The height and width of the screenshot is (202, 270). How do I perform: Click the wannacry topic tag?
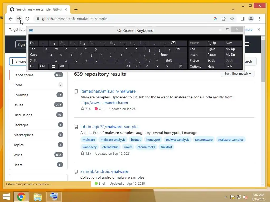coord(90,147)
